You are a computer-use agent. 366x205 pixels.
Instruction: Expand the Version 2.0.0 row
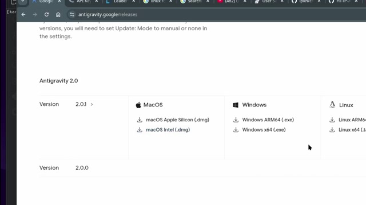click(x=82, y=168)
